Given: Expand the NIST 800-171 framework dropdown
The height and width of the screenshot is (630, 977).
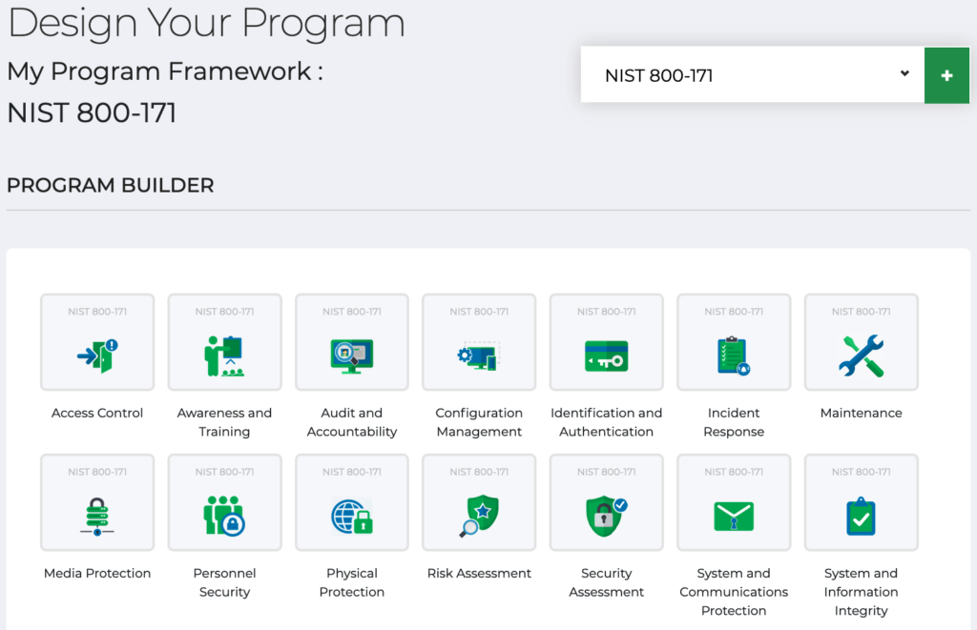Looking at the screenshot, I should [752, 74].
